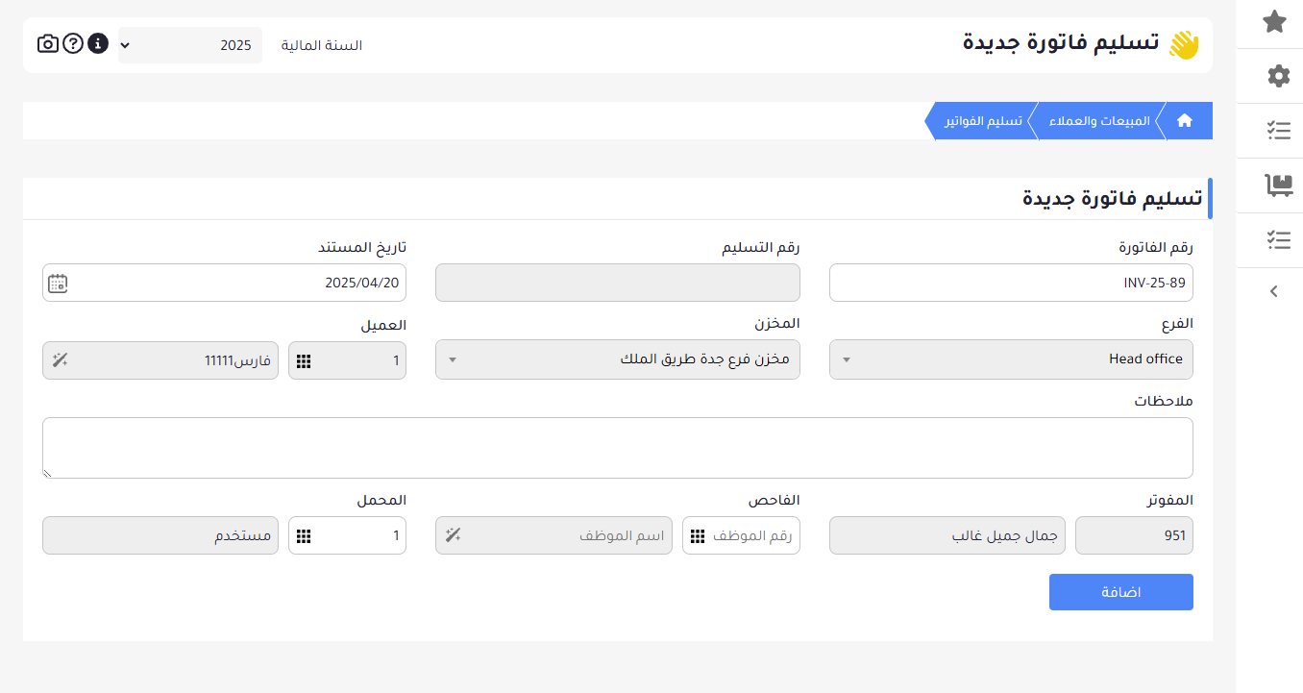
Task: Open the Head office branch dropdown
Action: point(1011,359)
